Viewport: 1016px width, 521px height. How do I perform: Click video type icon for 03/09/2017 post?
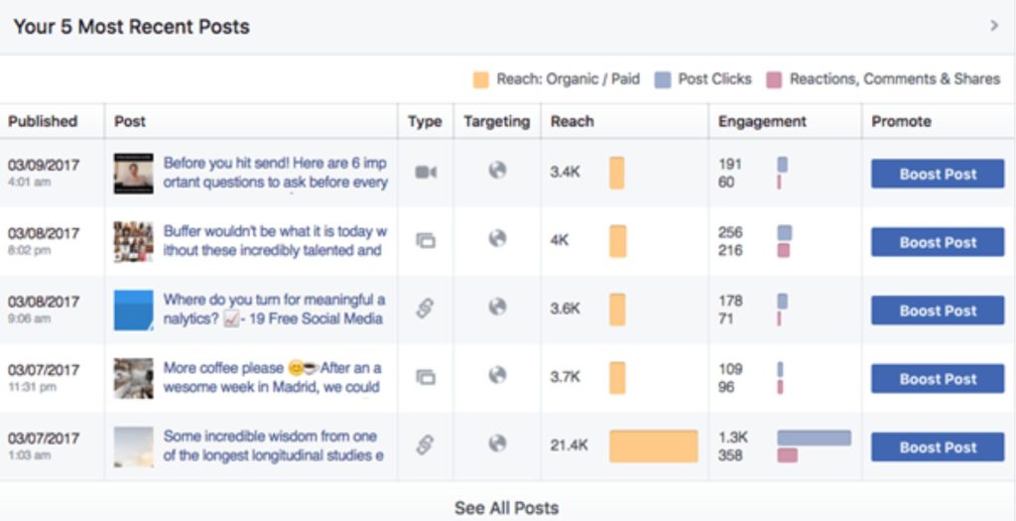pyautogui.click(x=425, y=173)
